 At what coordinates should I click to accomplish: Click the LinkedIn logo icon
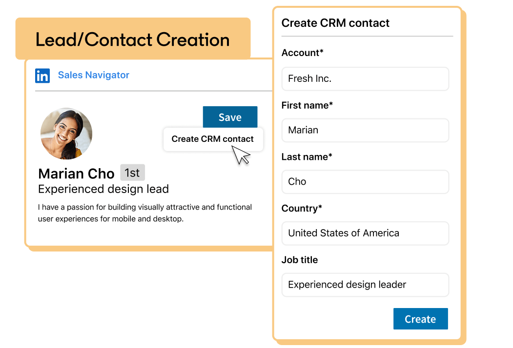click(x=42, y=76)
